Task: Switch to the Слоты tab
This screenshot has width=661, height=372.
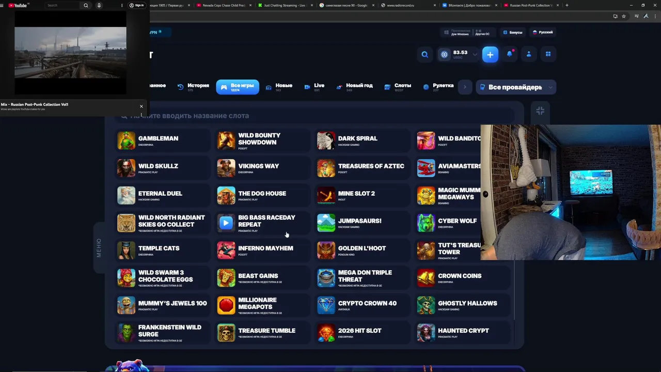Action: tap(398, 87)
